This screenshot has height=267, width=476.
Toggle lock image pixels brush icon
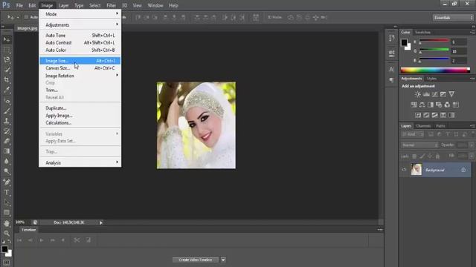pos(422,156)
